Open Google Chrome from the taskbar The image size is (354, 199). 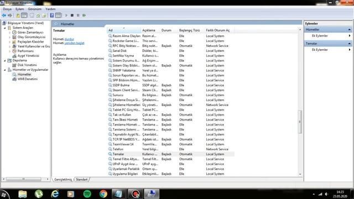(103, 194)
